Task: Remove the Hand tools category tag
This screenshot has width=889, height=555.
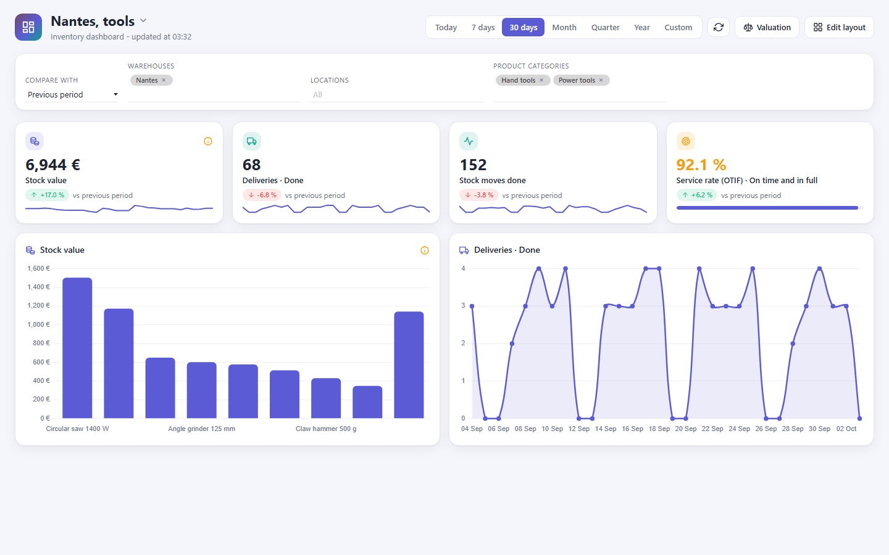Action: pyautogui.click(x=541, y=80)
